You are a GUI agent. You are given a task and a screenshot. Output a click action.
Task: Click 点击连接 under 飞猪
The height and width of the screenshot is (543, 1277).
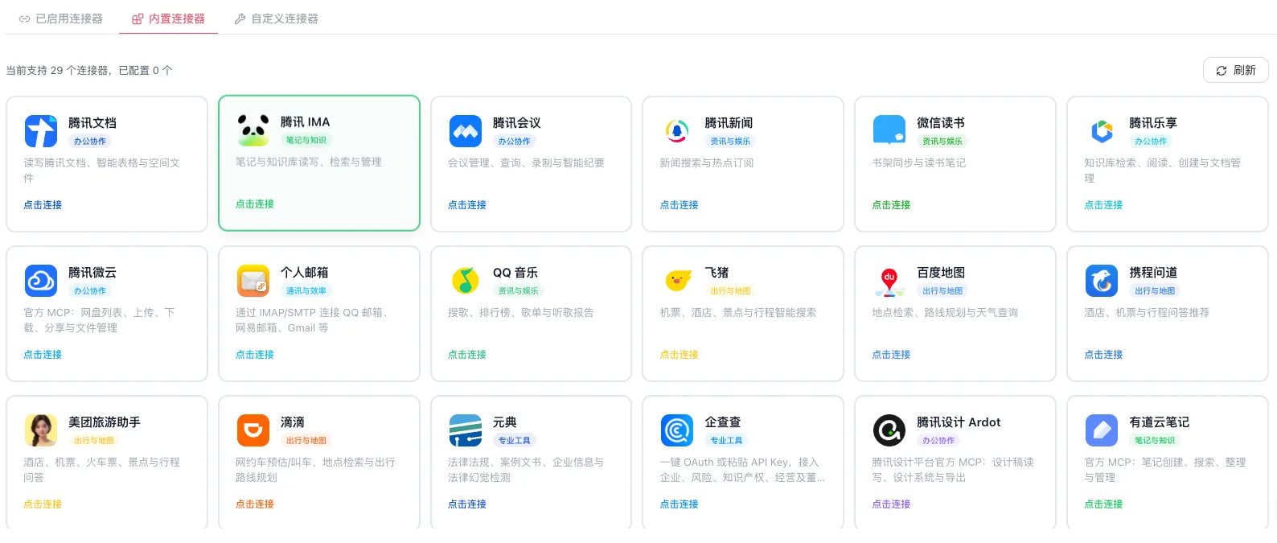[x=680, y=355]
